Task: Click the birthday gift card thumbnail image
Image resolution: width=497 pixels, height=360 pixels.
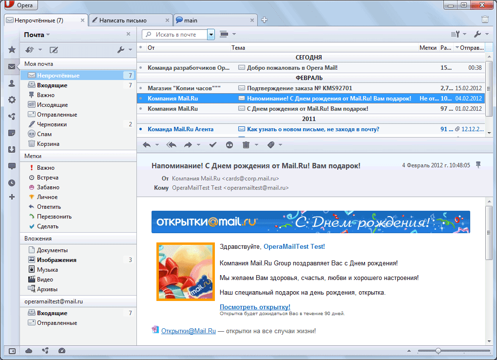Action: click(186, 272)
